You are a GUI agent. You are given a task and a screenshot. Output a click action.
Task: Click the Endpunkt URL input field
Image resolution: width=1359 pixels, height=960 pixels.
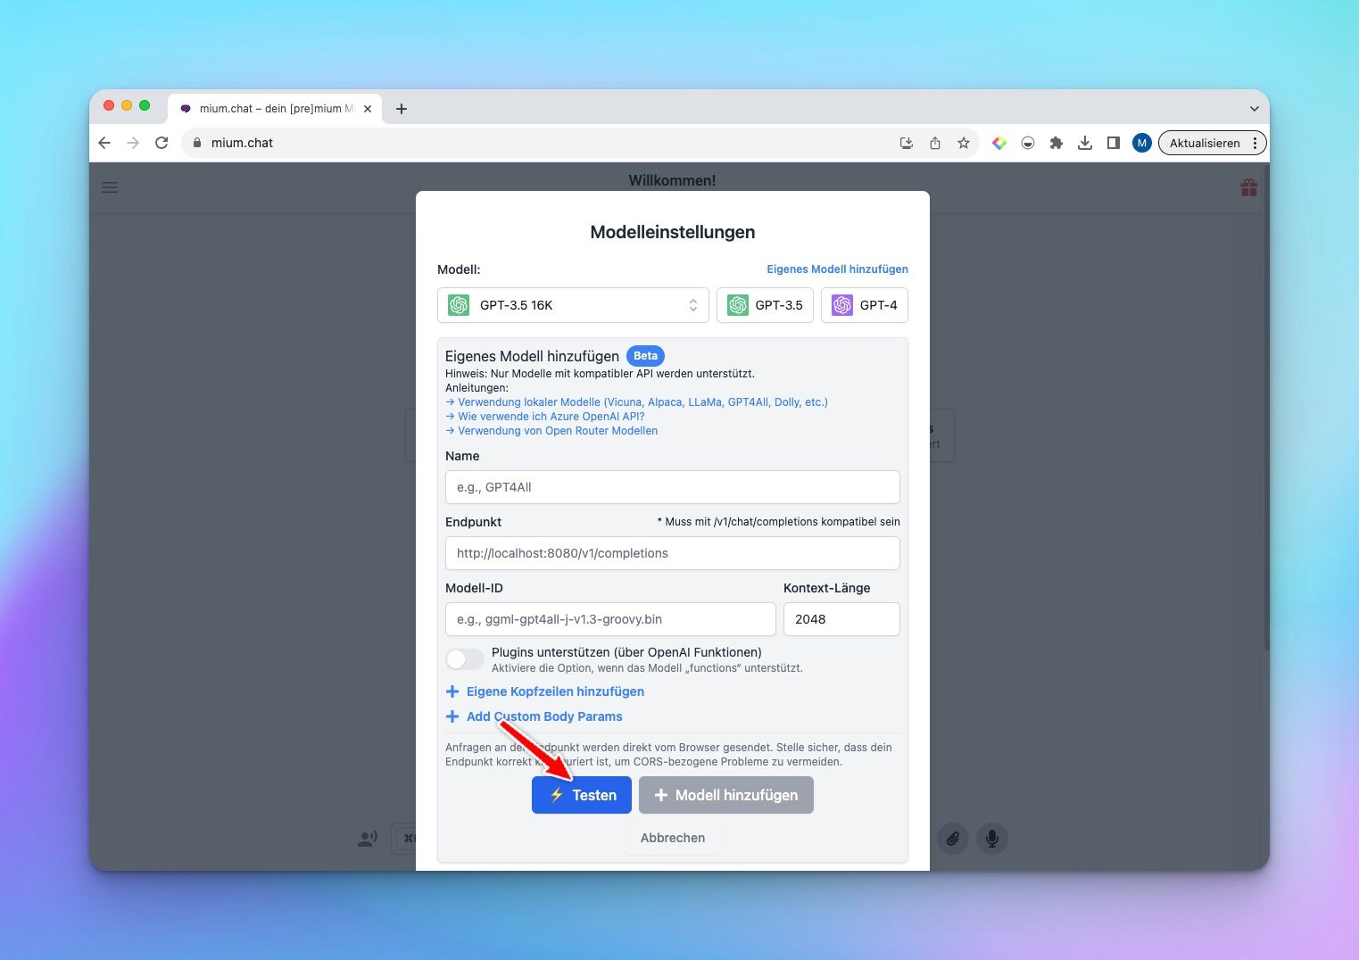click(x=672, y=553)
